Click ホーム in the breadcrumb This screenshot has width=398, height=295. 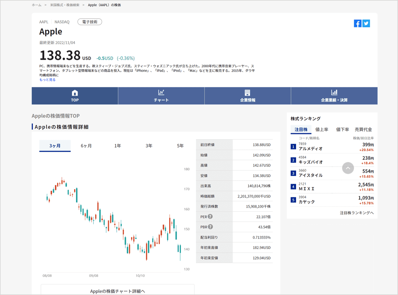click(37, 5)
